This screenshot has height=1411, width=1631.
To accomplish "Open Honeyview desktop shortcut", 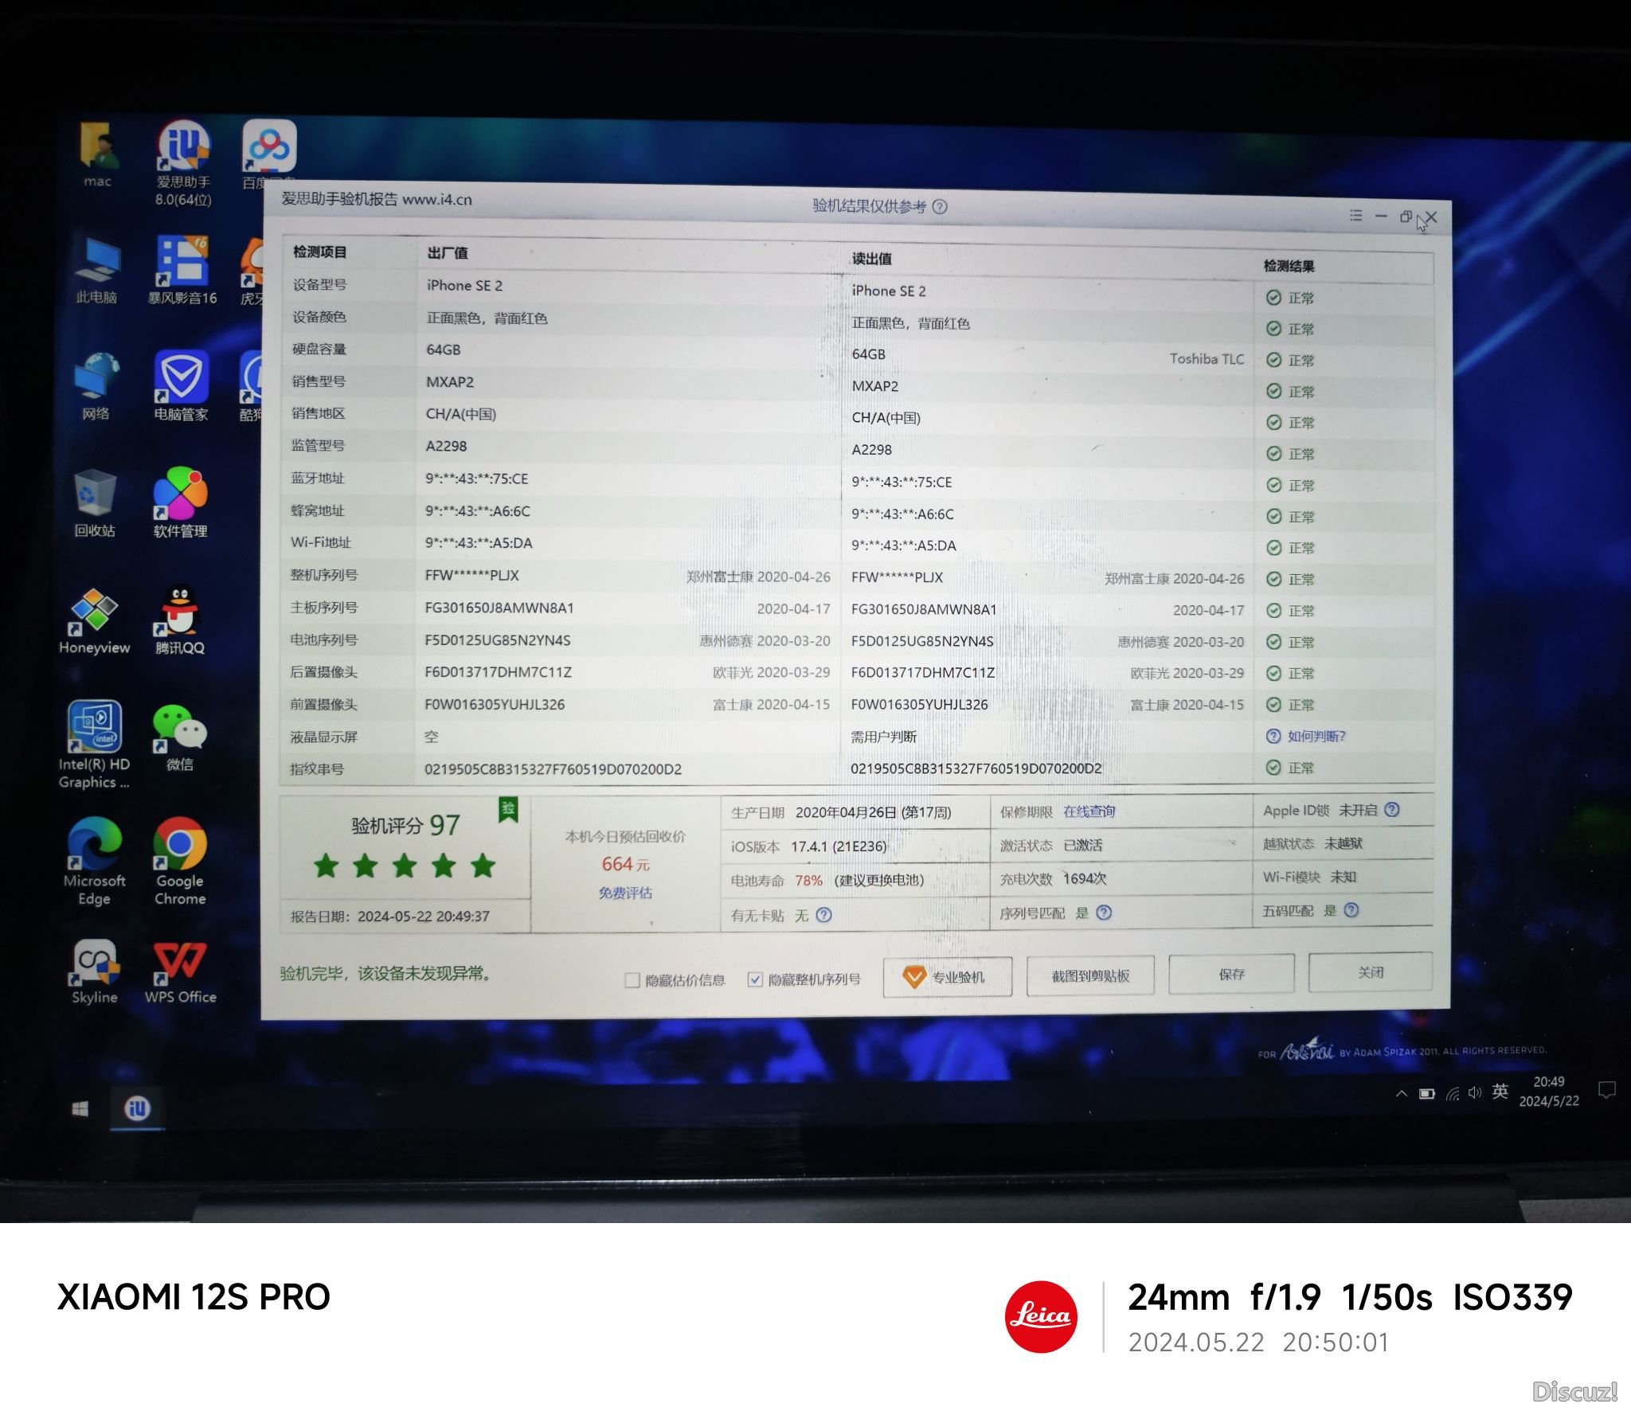I will 94,622.
